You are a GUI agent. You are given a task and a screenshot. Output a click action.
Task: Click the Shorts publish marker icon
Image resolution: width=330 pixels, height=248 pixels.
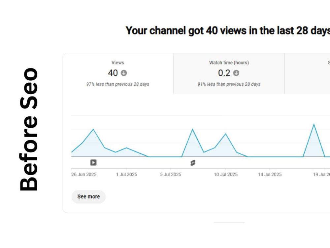tap(193, 163)
